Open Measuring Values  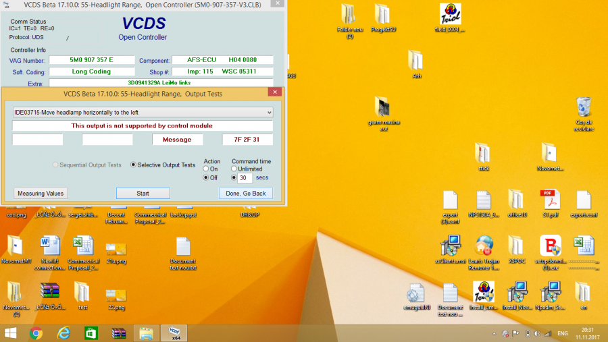[41, 193]
